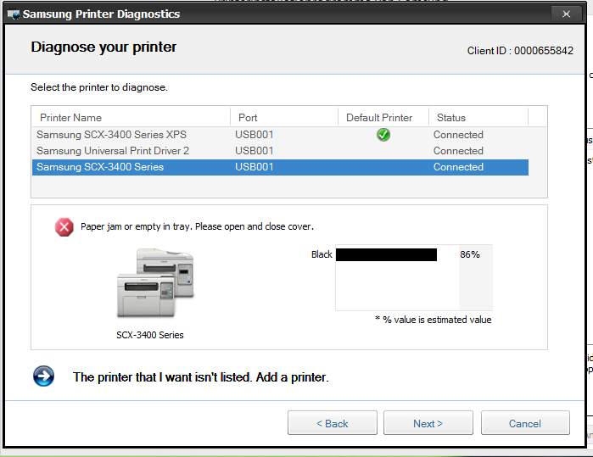Click the green default printer checkmark
Image resolution: width=593 pixels, height=457 pixels.
point(383,135)
